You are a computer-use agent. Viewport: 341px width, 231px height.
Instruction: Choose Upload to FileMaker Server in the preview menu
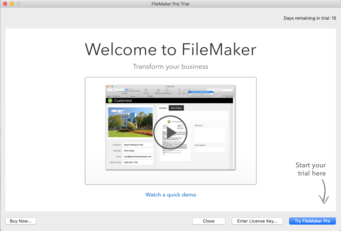click(x=200, y=92)
